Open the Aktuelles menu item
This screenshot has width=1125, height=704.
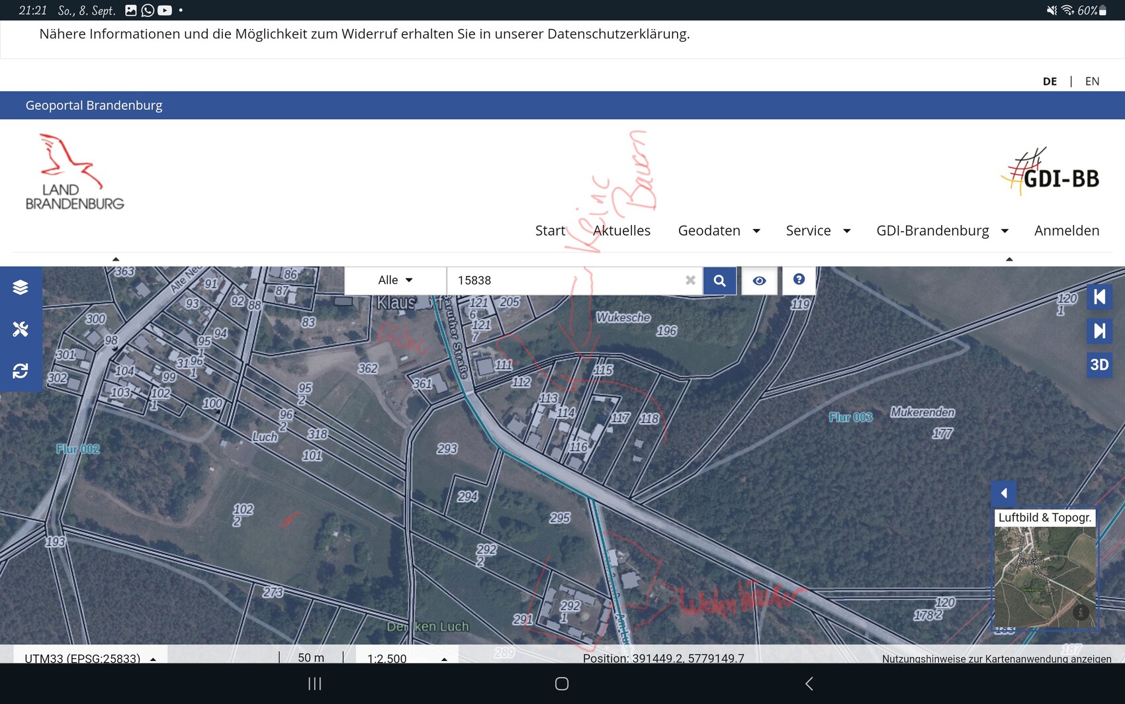pyautogui.click(x=621, y=230)
